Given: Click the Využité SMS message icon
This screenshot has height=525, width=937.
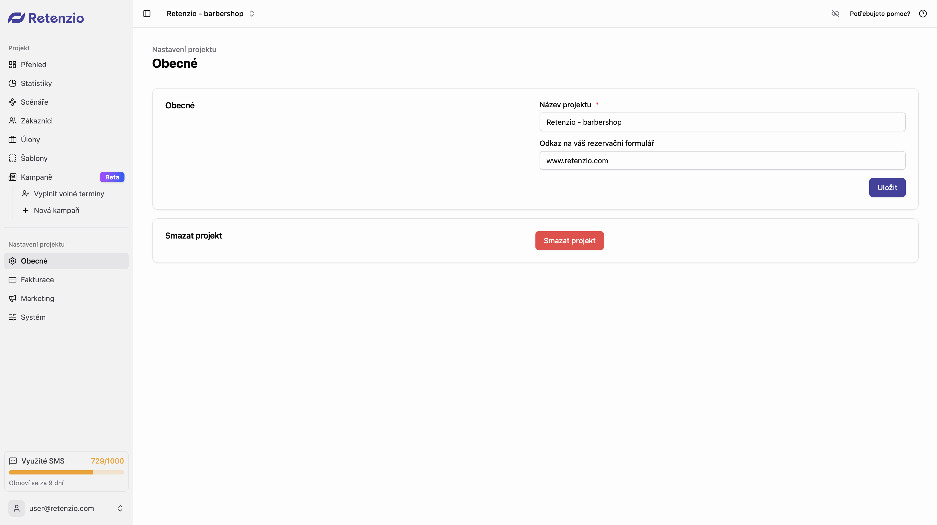Looking at the screenshot, I should point(13,461).
